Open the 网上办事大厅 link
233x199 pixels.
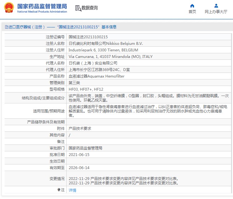coord(216,12)
